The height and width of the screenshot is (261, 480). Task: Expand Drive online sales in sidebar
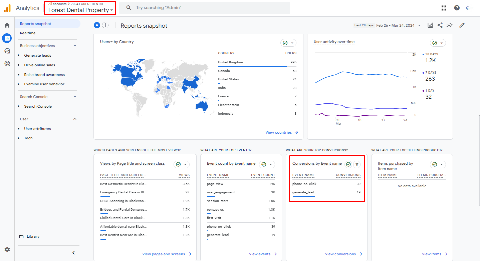pyautogui.click(x=19, y=65)
